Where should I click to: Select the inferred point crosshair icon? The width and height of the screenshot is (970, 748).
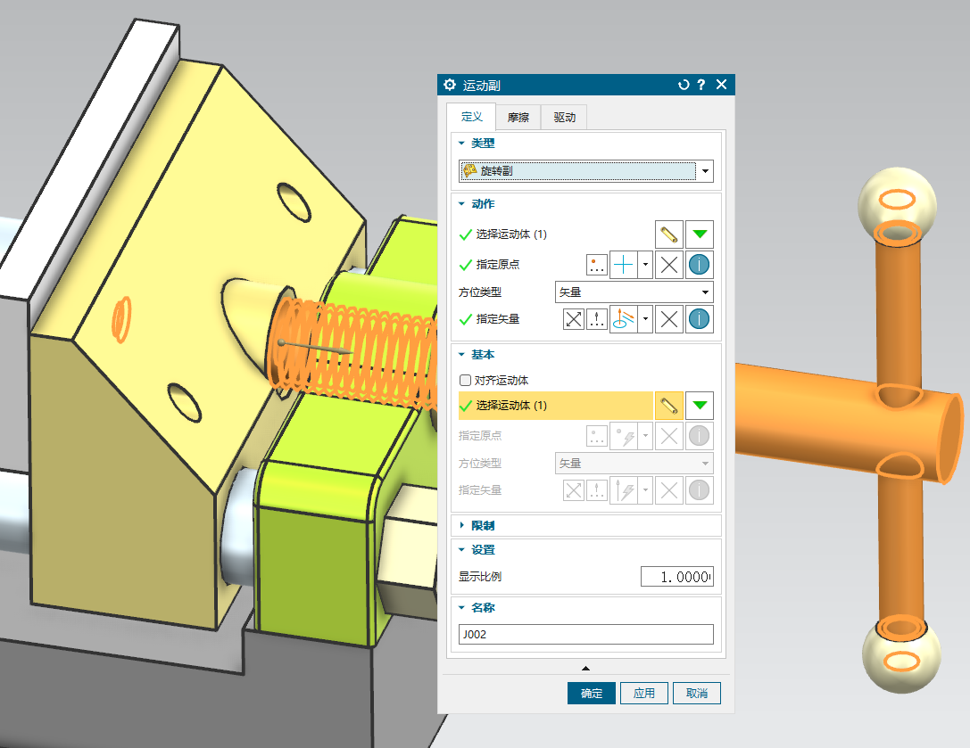click(623, 265)
